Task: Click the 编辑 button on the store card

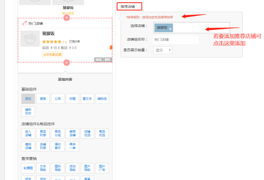Action: 99,59
